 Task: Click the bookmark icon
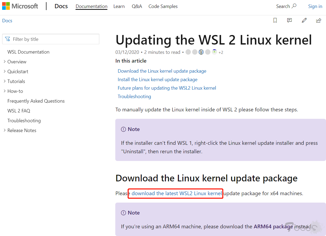(x=275, y=20)
